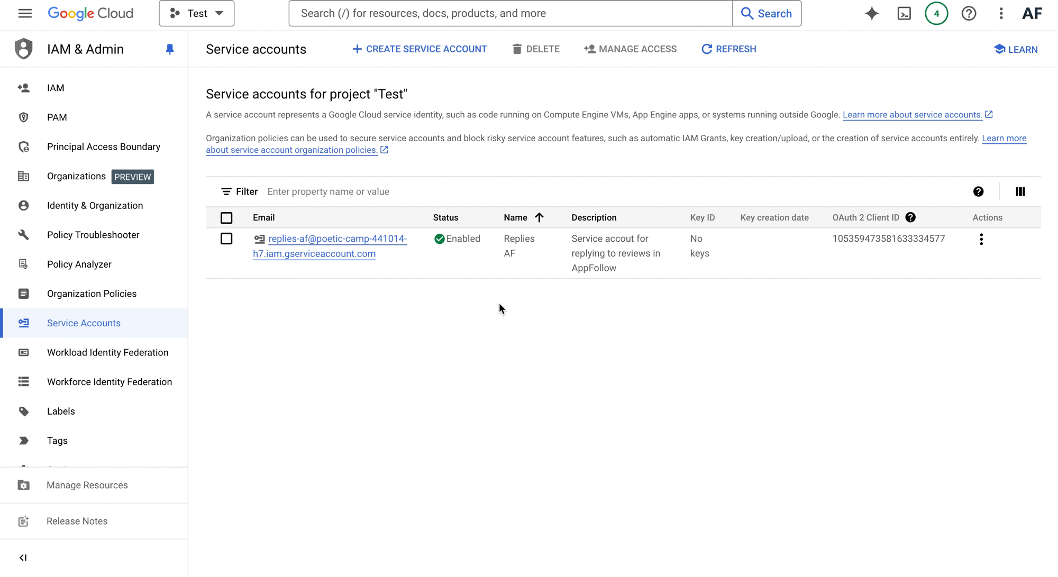Open Identity & Organization page

pyautogui.click(x=94, y=205)
